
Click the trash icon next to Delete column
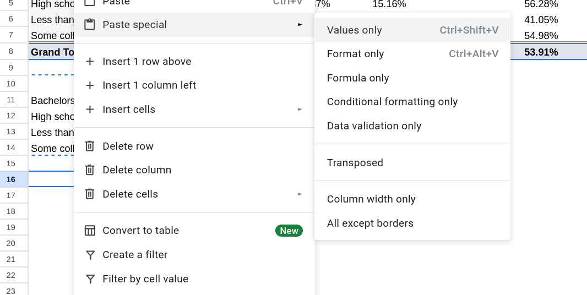90,170
